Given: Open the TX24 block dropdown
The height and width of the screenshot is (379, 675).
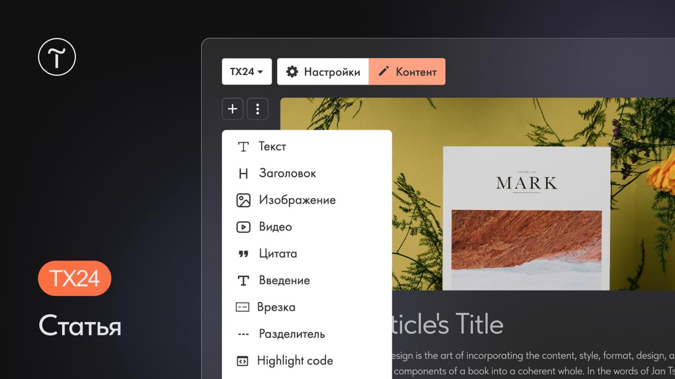Looking at the screenshot, I should click(247, 72).
